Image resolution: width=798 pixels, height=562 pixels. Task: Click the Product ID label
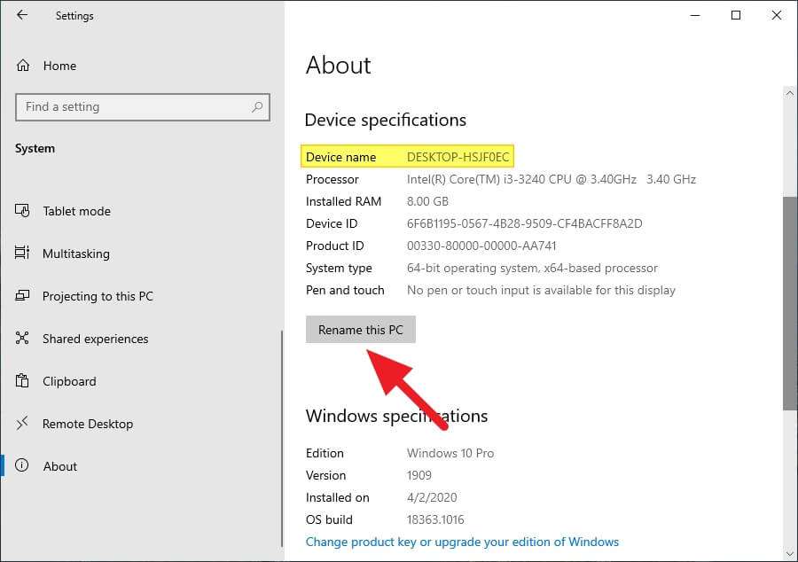click(x=335, y=246)
